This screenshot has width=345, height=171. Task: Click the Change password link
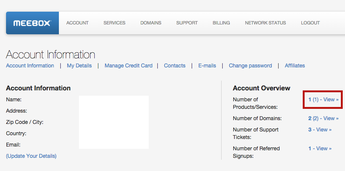pos(250,66)
